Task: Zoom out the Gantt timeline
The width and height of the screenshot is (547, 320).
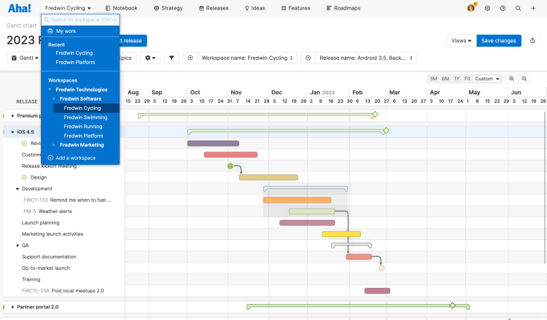Action: 524,79
